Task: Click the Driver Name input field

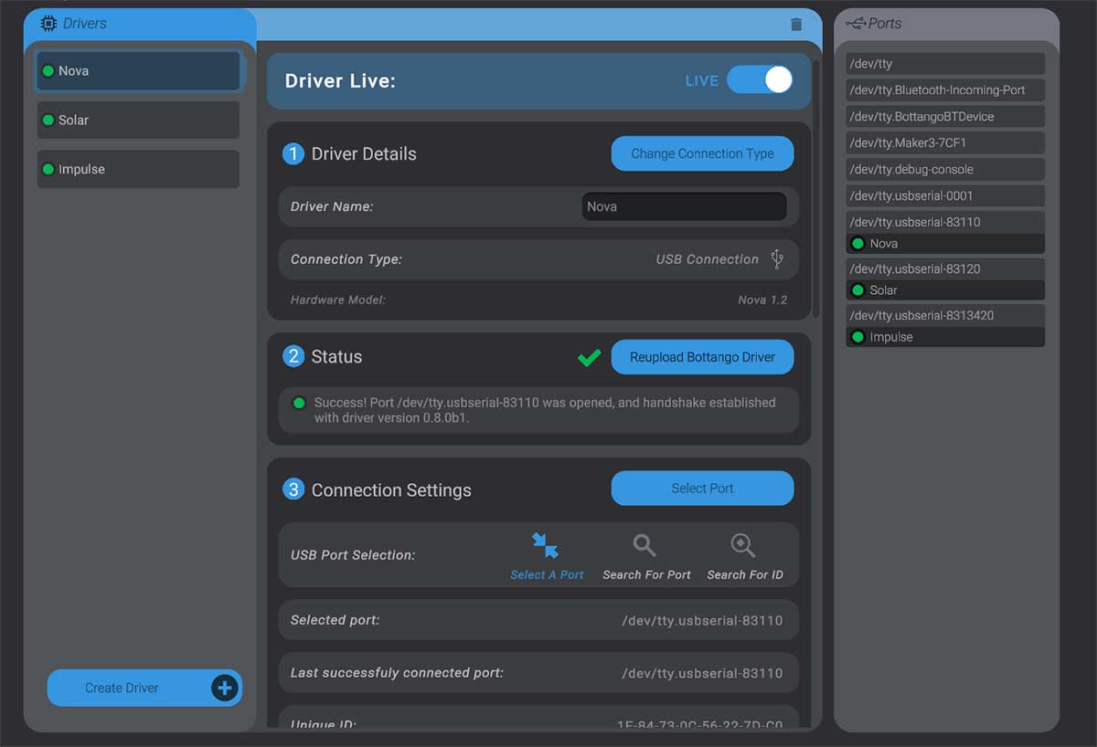Action: 684,206
